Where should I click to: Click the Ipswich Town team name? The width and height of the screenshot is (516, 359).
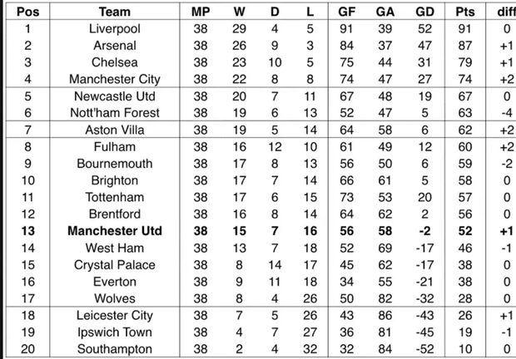(114, 332)
